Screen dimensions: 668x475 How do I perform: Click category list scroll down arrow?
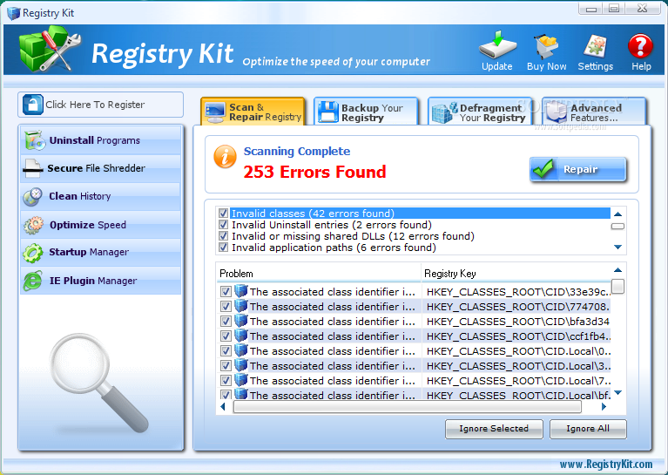(x=617, y=247)
